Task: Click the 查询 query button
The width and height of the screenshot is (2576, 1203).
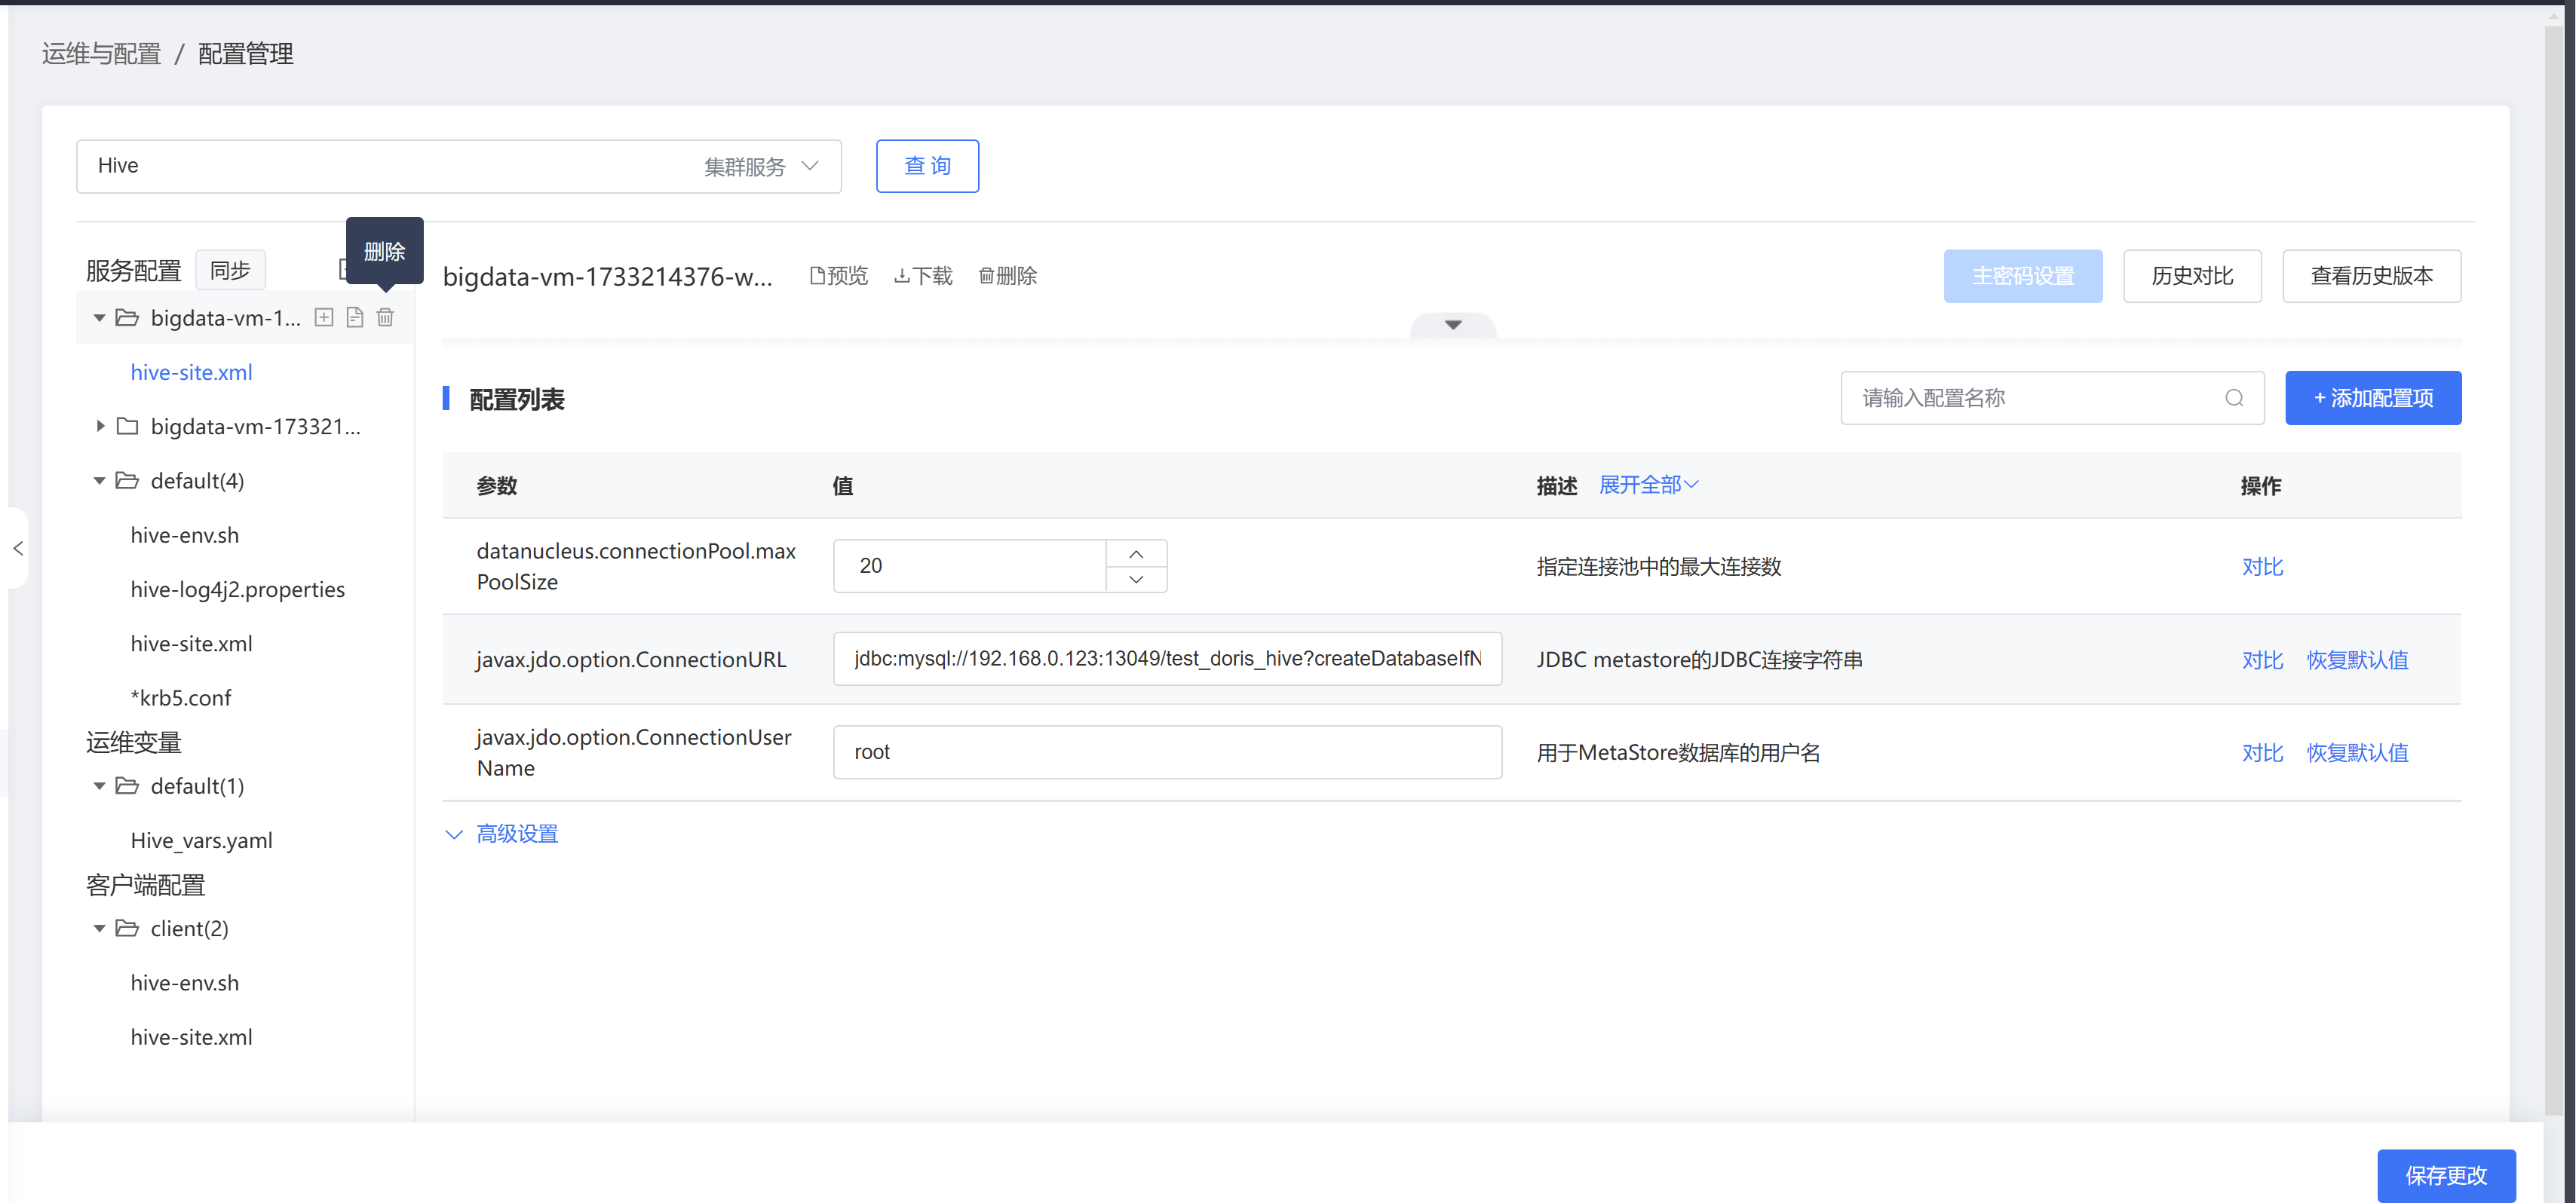Action: click(927, 166)
